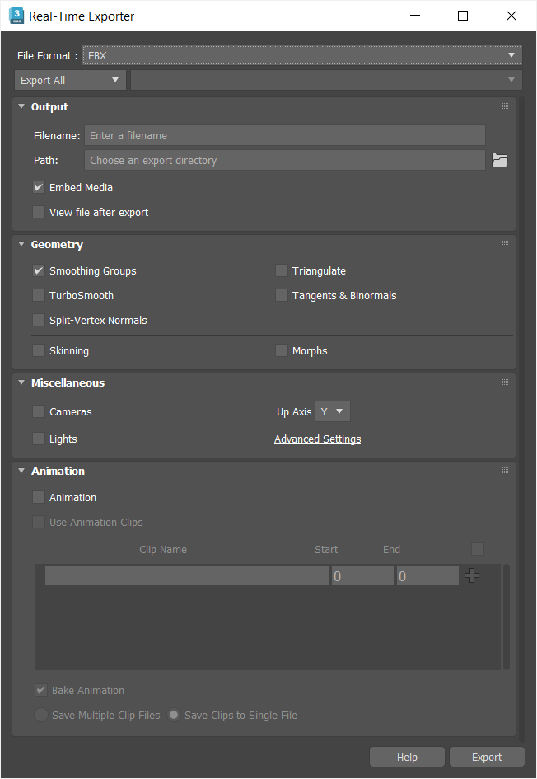This screenshot has width=537, height=779.
Task: Click the Miscellaneous panel grip handle icon
Action: coord(505,382)
